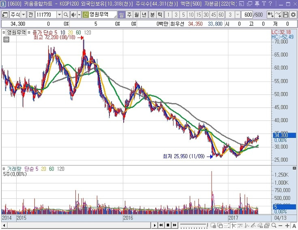Click the overlapping windows icon in bottom toolbar

point(220,226)
